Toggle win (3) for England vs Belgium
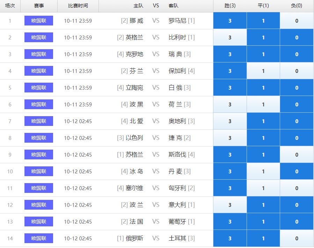 click(x=230, y=37)
